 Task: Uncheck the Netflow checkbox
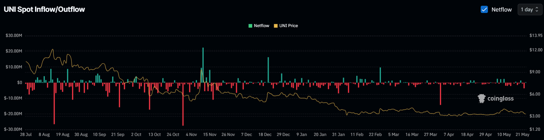tap(484, 10)
